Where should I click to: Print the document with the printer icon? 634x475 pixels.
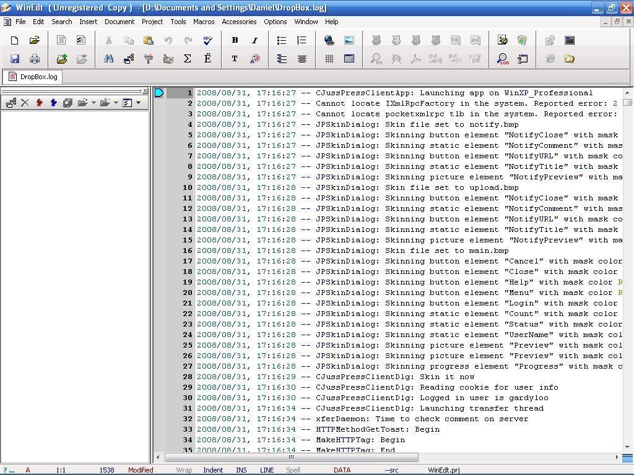point(35,59)
